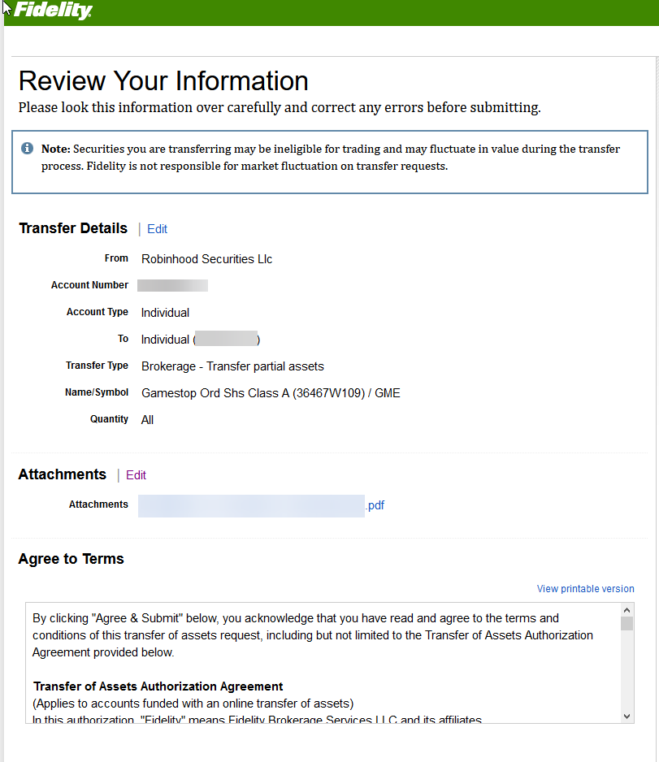Screen dimensions: 659x762
Task: Click 'Brokerage - Transfer partial assets' value
Action: click(232, 366)
